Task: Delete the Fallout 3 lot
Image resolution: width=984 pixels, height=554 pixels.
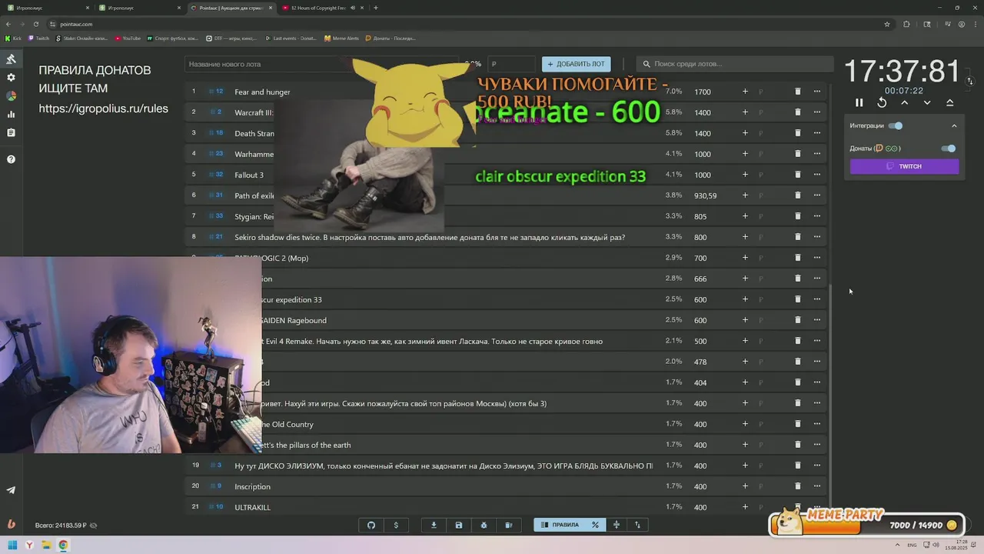Action: point(797,175)
